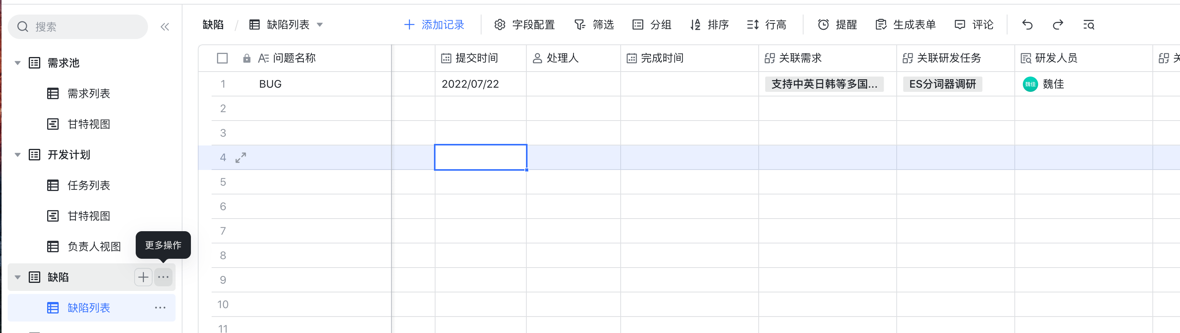1180x333 pixels.
Task: Click 添加记录 to add a record
Action: [x=434, y=25]
